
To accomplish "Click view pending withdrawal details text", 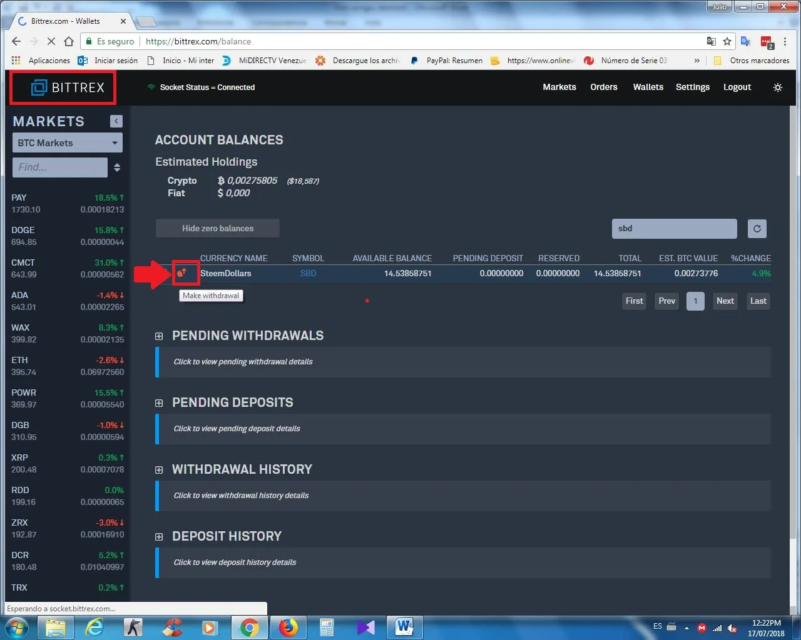I will tap(243, 362).
